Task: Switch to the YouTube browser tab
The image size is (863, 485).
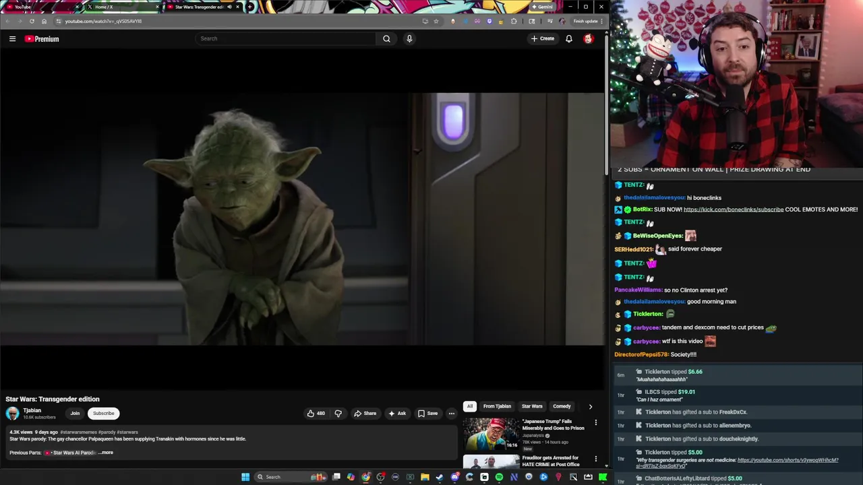Action: 40,7
